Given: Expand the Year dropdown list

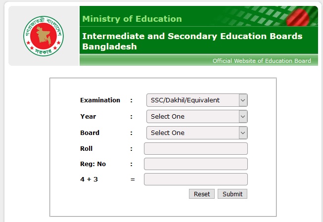Looking at the screenshot, I should click(197, 117).
